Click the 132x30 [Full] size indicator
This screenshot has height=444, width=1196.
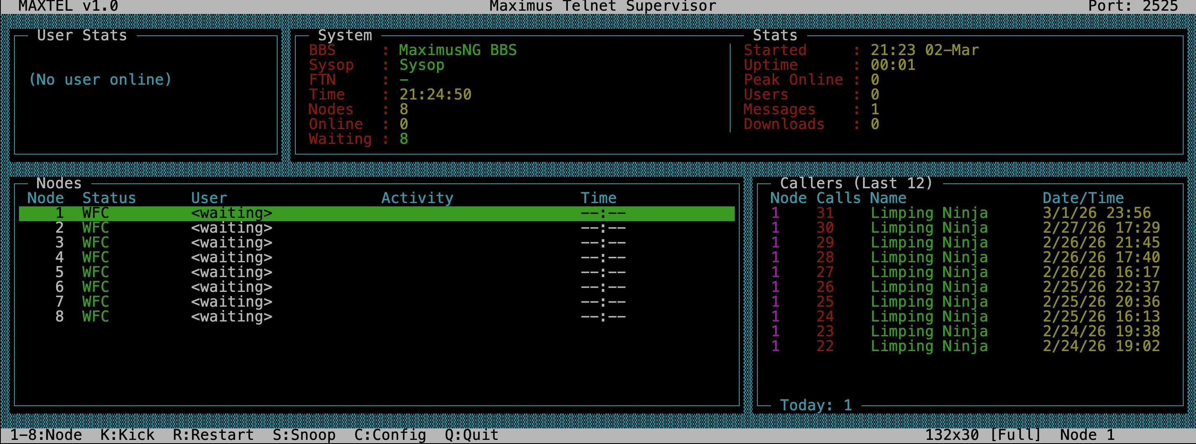pyautogui.click(x=983, y=435)
